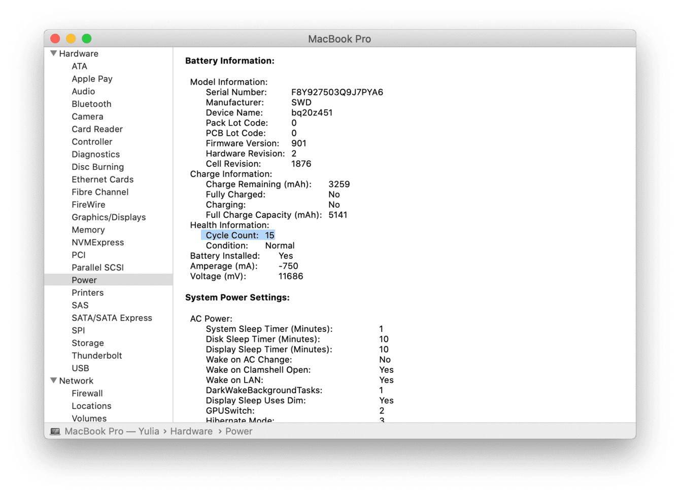Click Health Information label
Image resolution: width=680 pixels, height=497 pixels.
(229, 225)
